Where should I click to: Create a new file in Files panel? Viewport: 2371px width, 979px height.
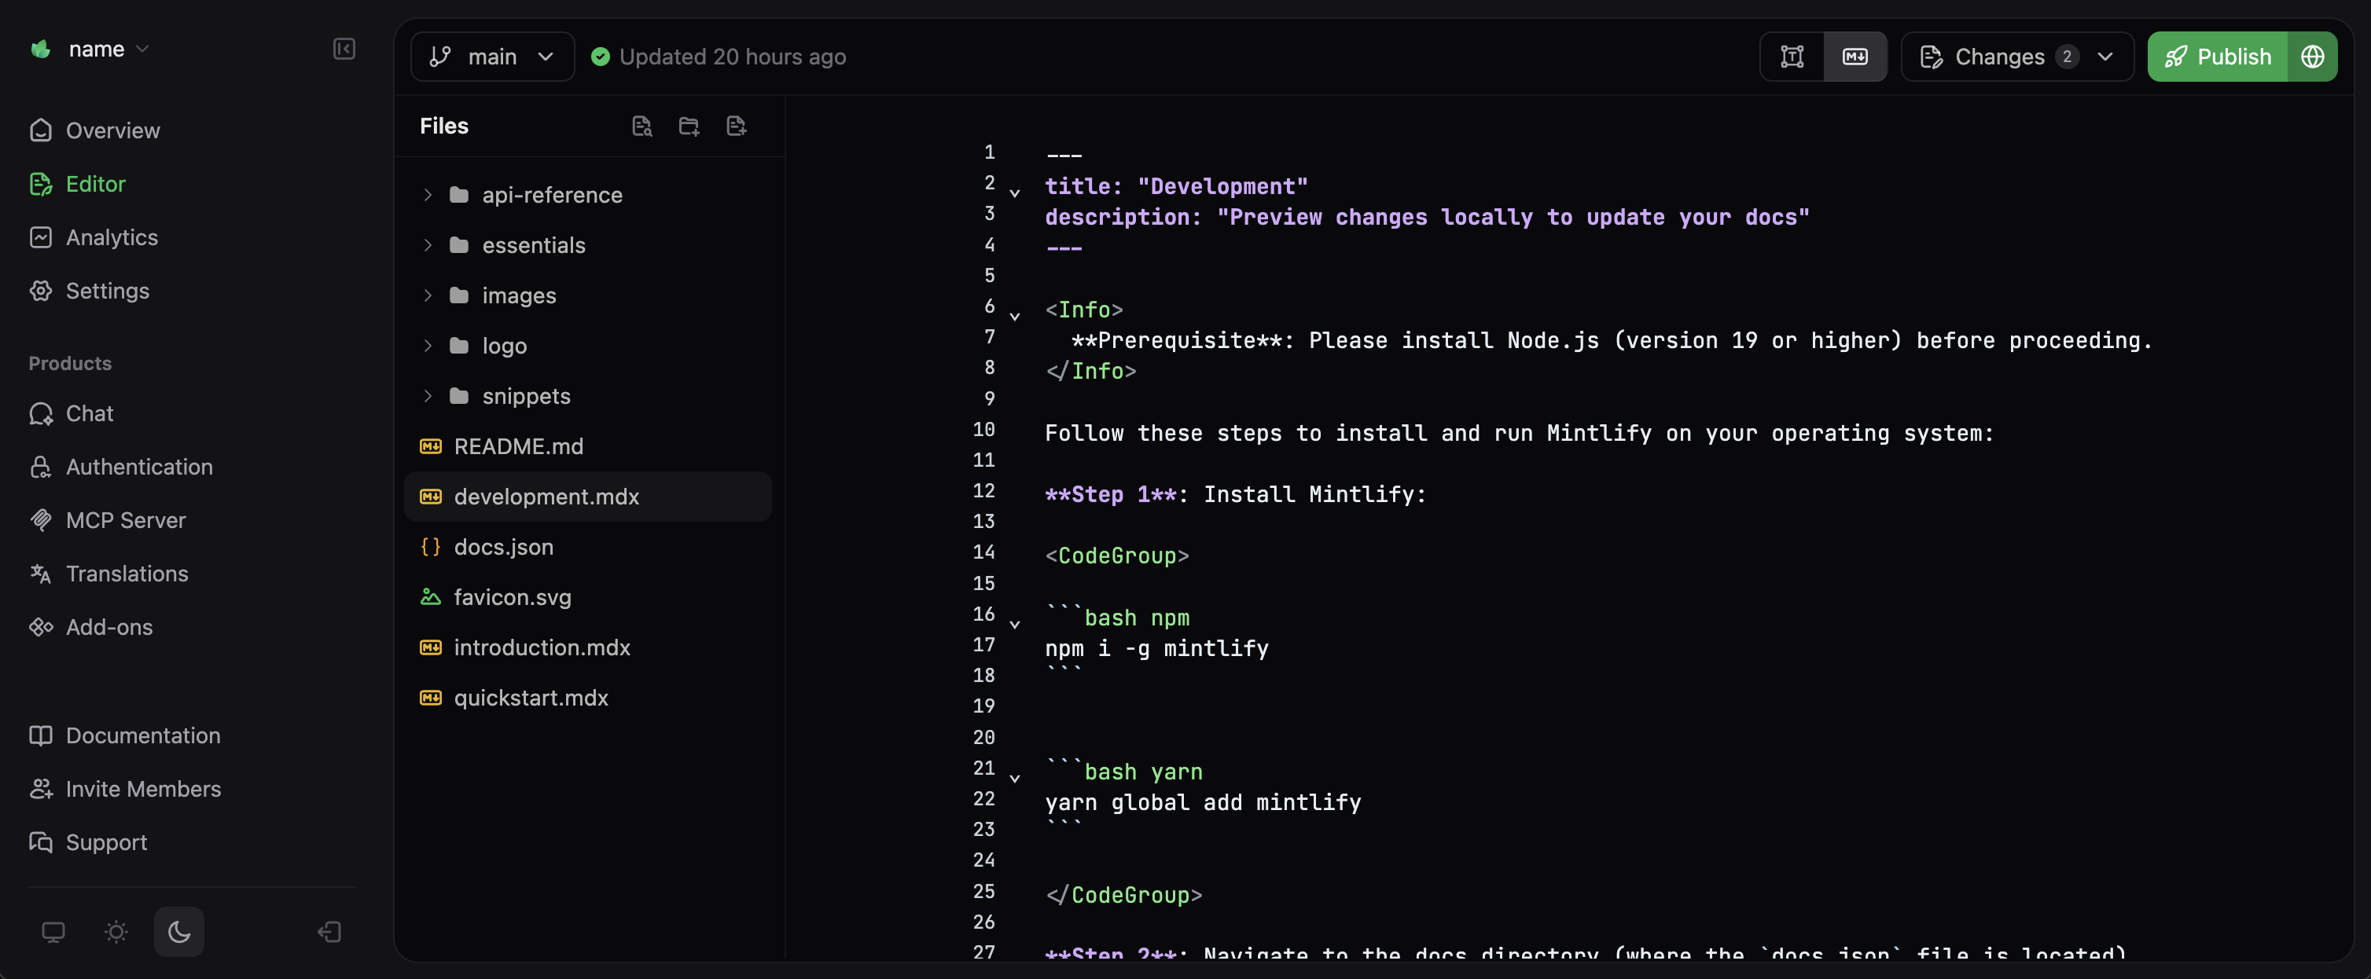point(735,126)
